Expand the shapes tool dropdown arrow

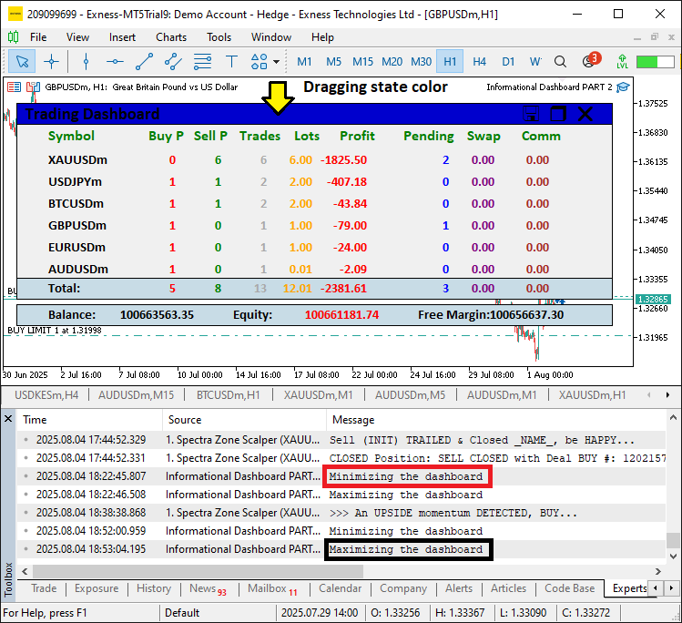point(276,61)
